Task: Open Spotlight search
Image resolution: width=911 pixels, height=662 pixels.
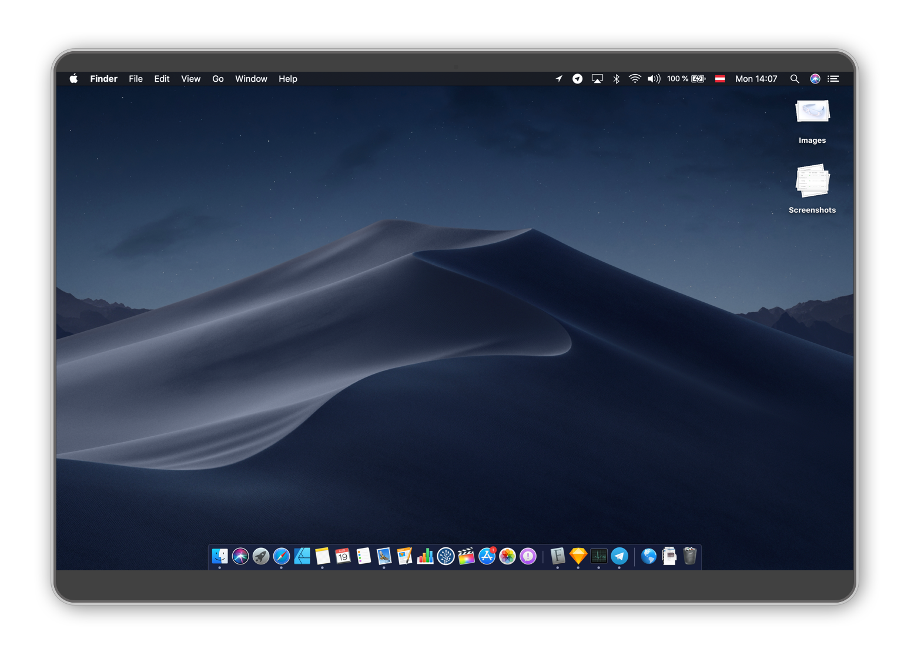Action: click(x=795, y=78)
